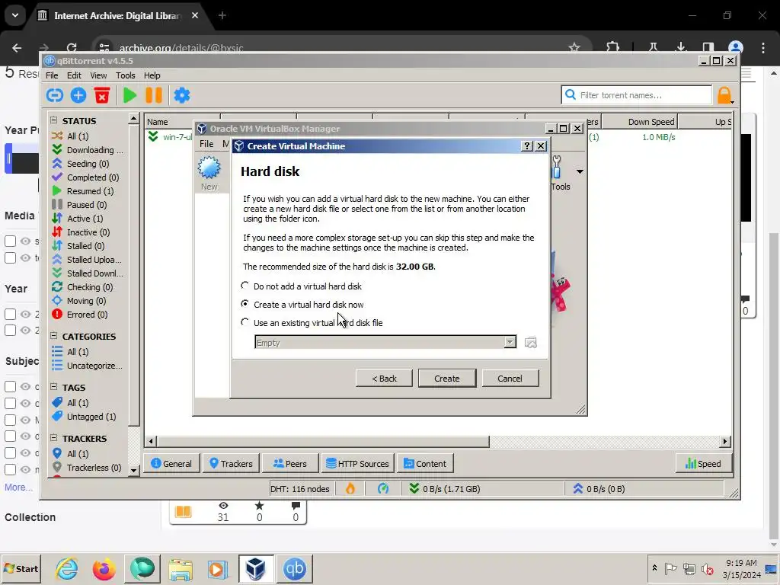The width and height of the screenshot is (780, 585).
Task: Open qBittorrent Tools menu
Action: click(126, 75)
